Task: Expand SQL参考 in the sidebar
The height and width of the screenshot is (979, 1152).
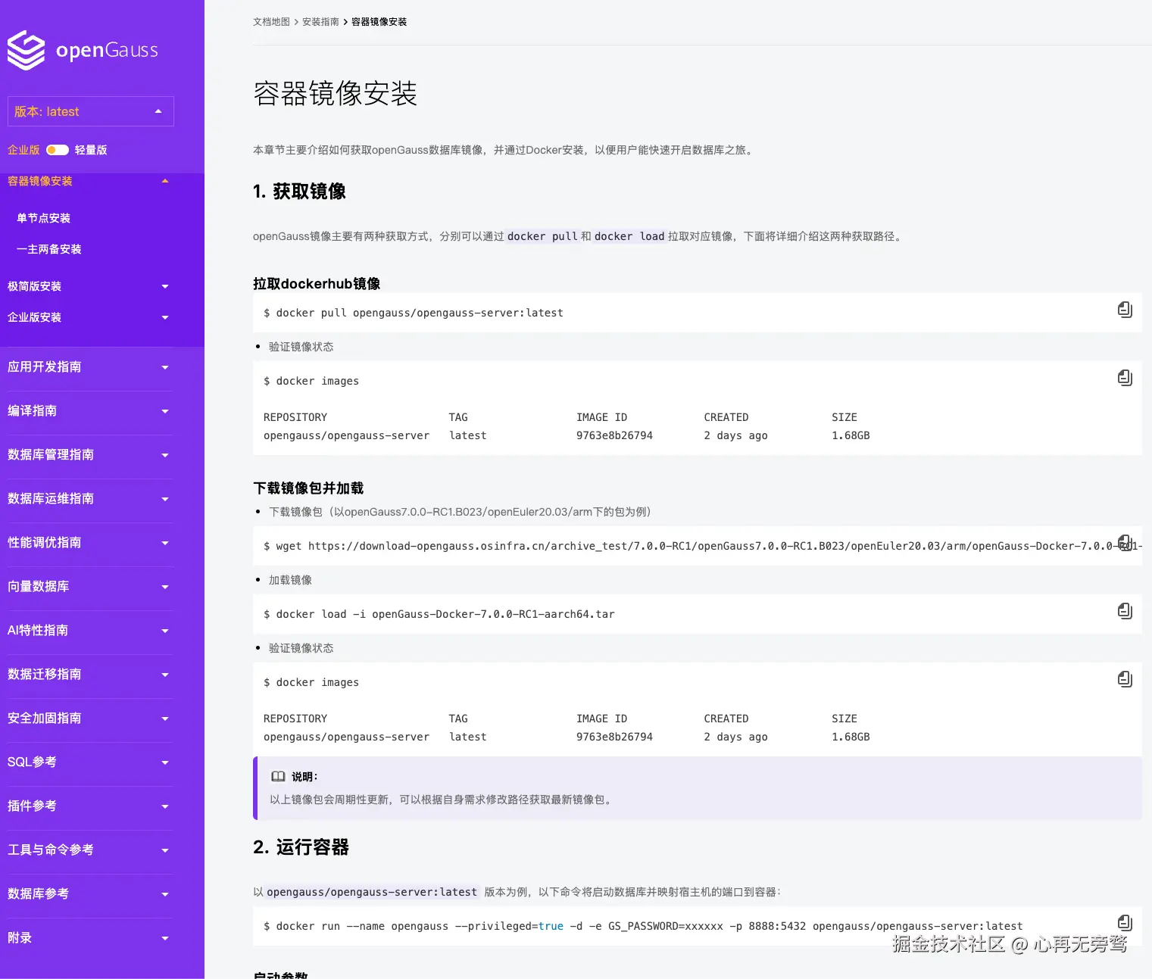Action: (165, 762)
